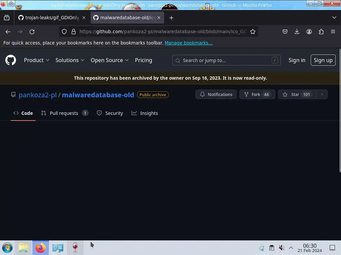The height and width of the screenshot is (255, 341).
Task: View site security padlock info
Action: [x=74, y=32]
